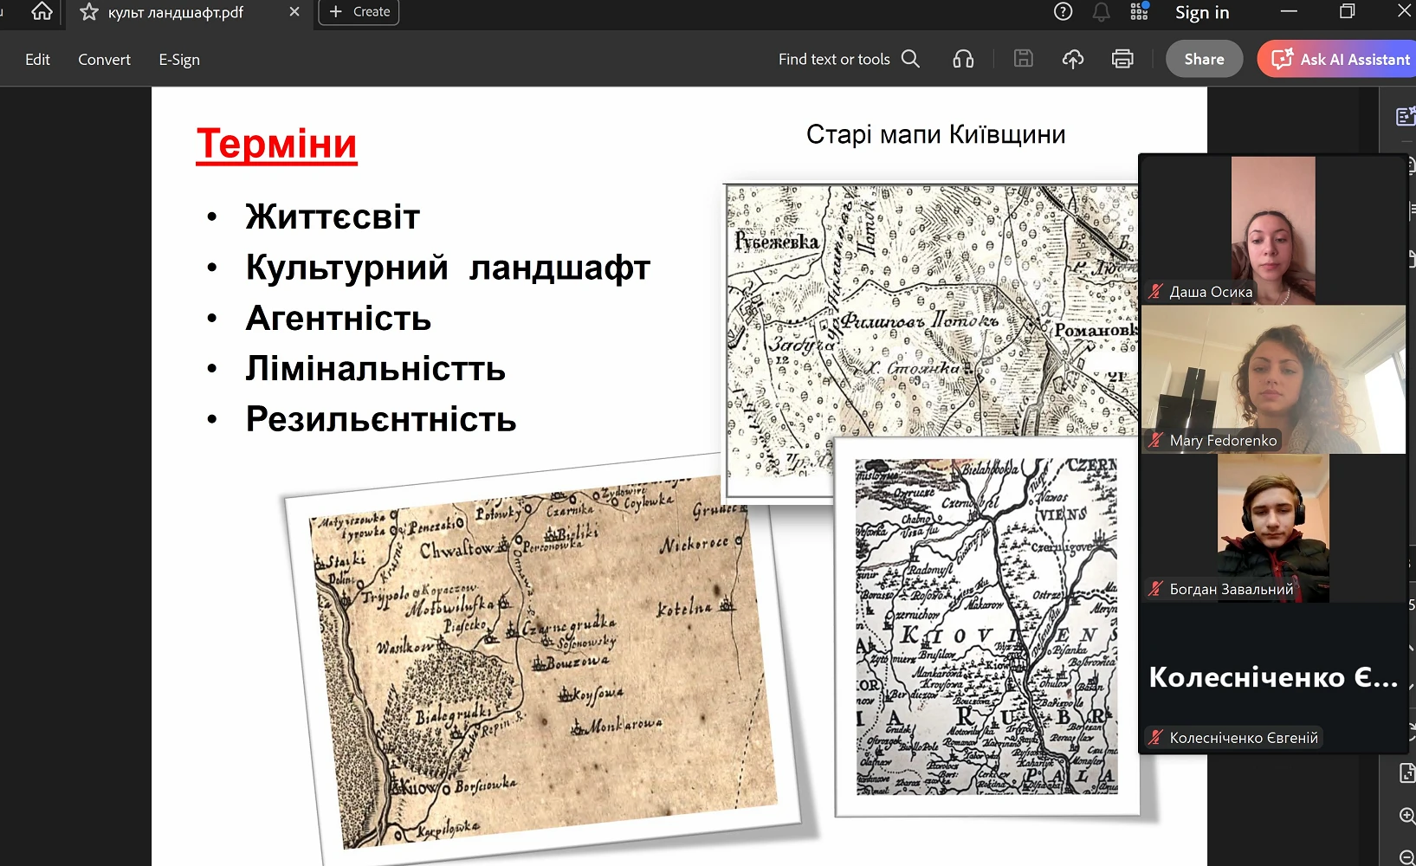Viewport: 1416px width, 866px height.
Task: Open the Help icon
Action: (1063, 12)
